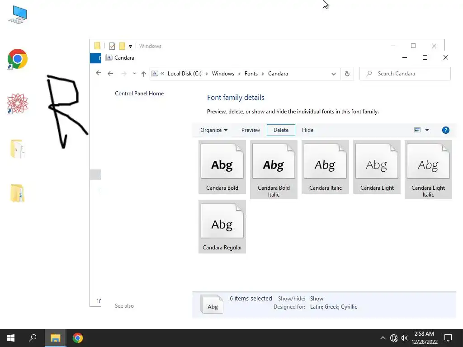Select Candara breadcrumb in address bar

278,74
